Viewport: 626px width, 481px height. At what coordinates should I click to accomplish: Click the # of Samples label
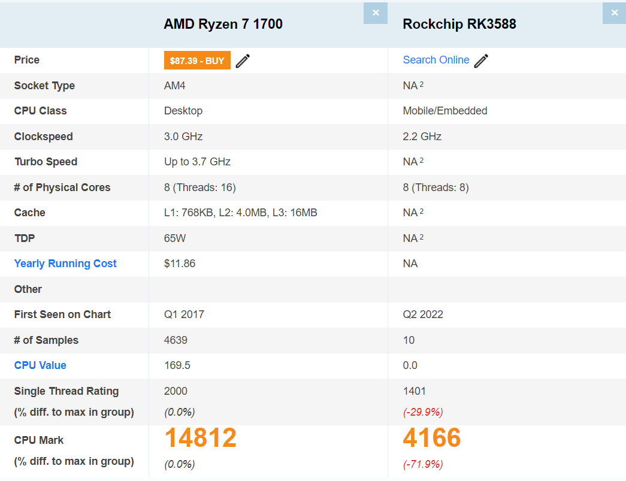pos(46,340)
